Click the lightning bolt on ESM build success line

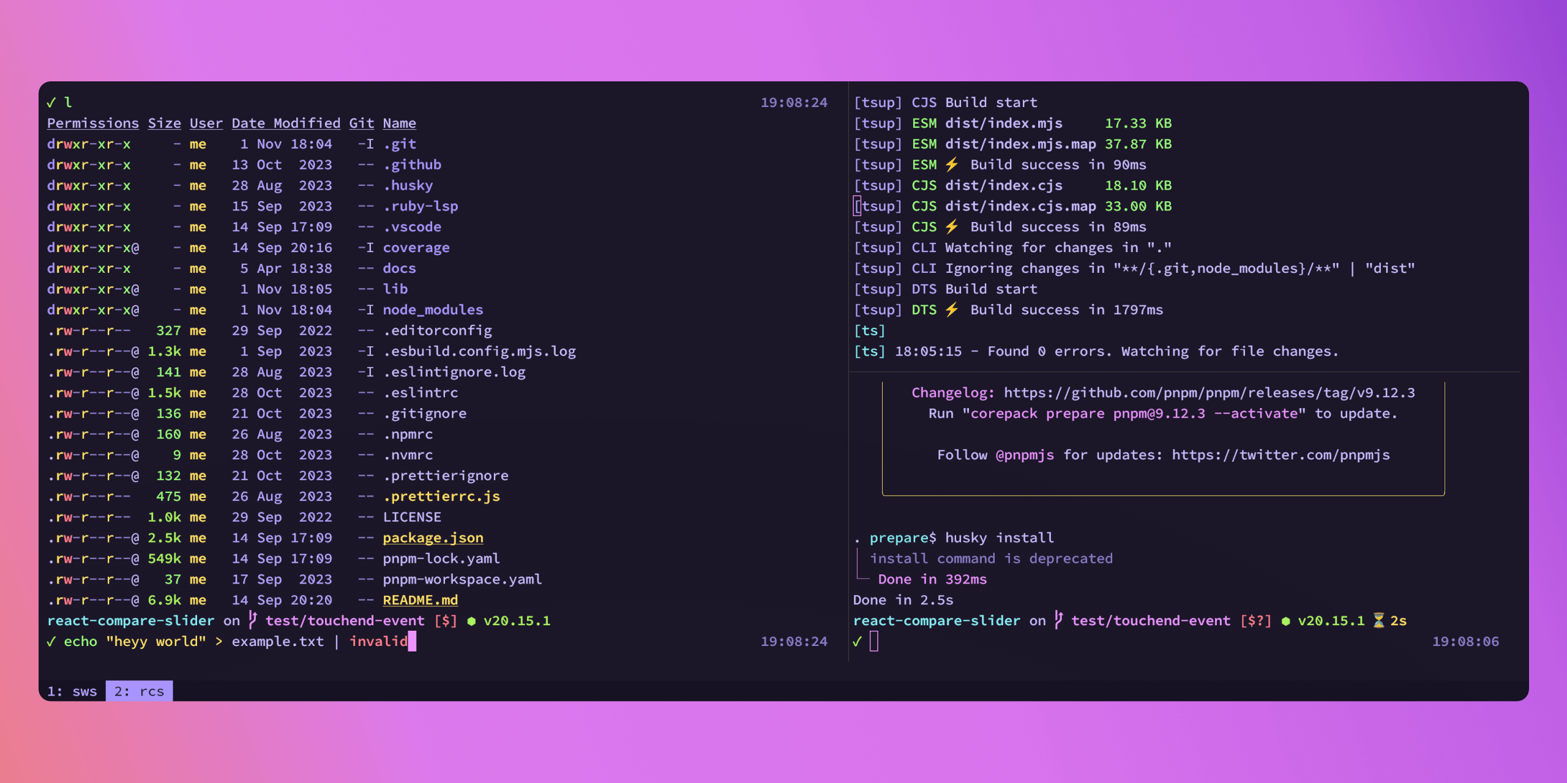951,165
